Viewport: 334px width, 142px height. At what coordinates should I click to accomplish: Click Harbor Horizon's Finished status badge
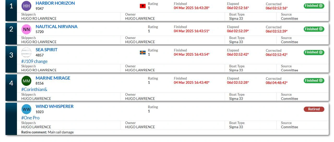pos(314,6)
